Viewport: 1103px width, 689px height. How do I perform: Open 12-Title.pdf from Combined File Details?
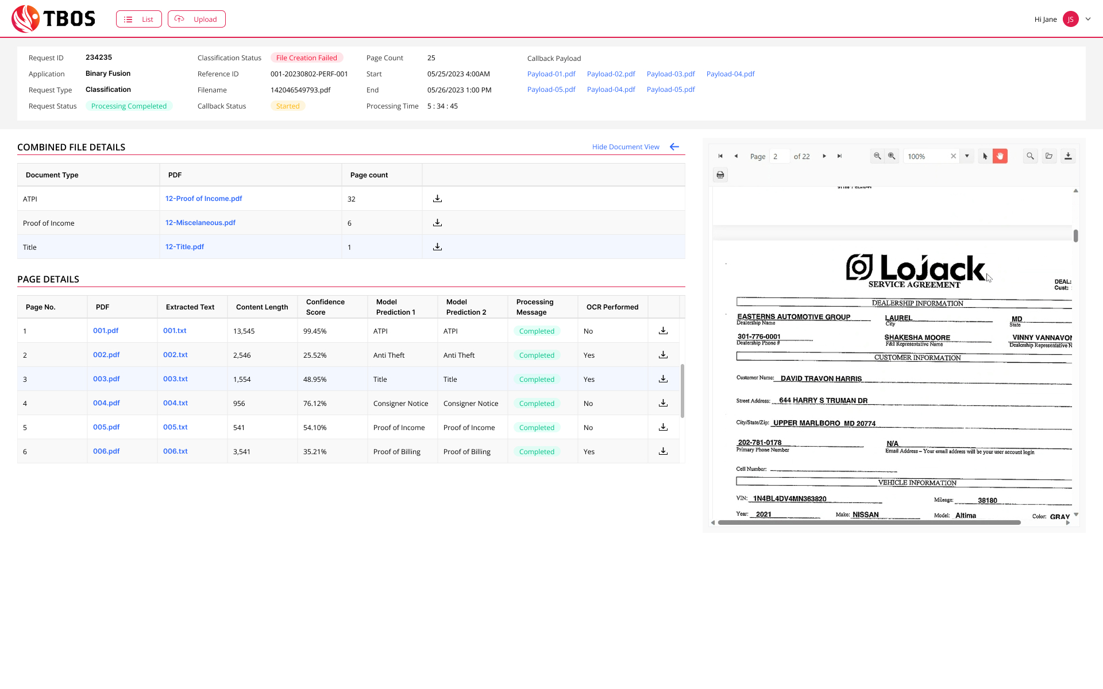184,246
